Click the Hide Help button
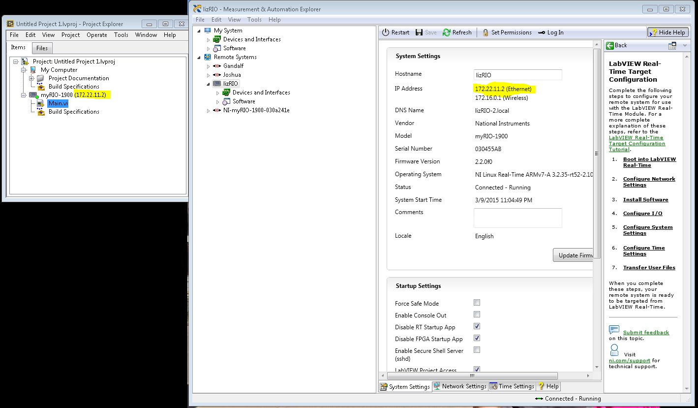 pyautogui.click(x=668, y=32)
